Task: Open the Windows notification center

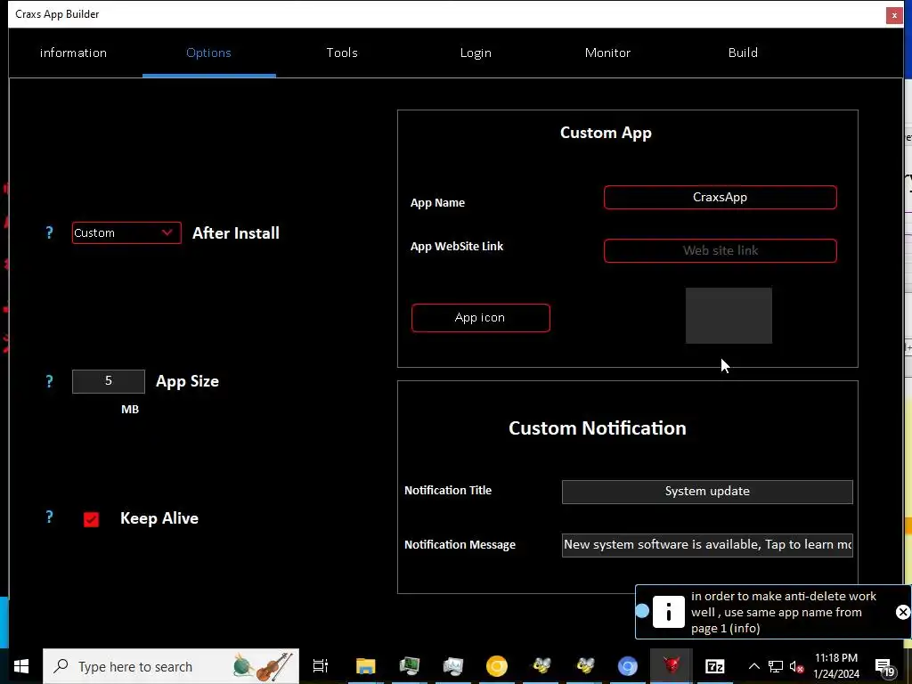Action: coord(884,667)
